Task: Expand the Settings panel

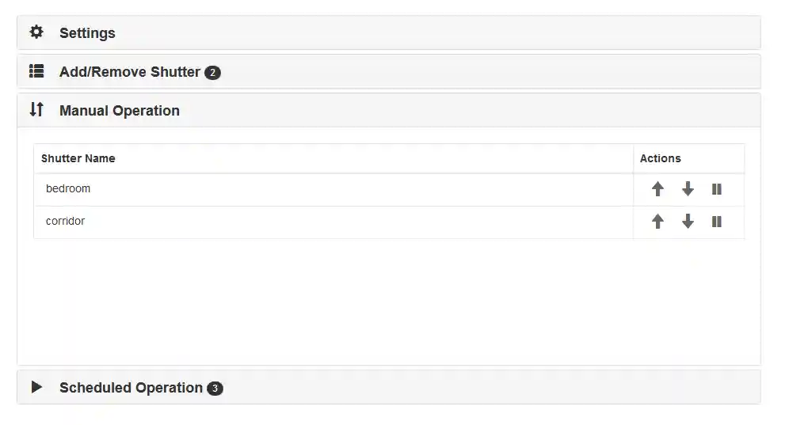Action: point(87,33)
